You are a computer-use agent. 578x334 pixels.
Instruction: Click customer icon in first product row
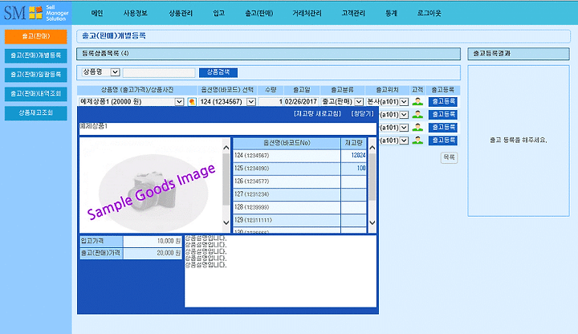click(x=417, y=101)
